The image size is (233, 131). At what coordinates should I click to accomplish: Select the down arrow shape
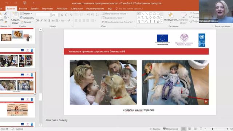click(x=154, y=18)
